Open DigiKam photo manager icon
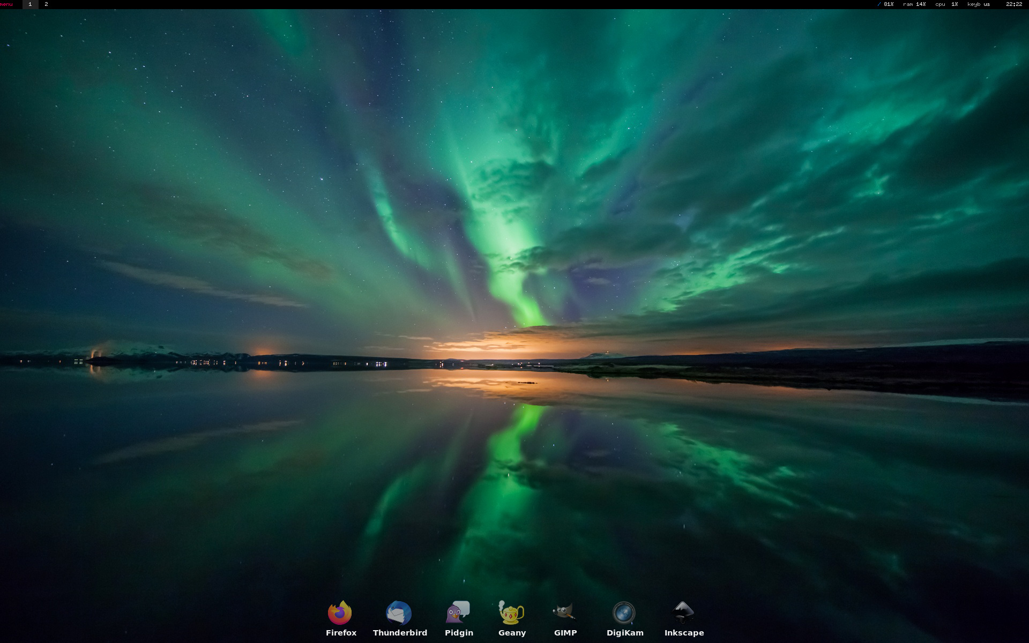Screen dimensions: 1029x643 [624, 613]
